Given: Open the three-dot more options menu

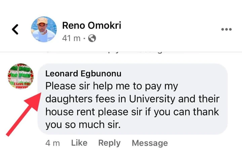Looking at the screenshot, I should 226,30.
